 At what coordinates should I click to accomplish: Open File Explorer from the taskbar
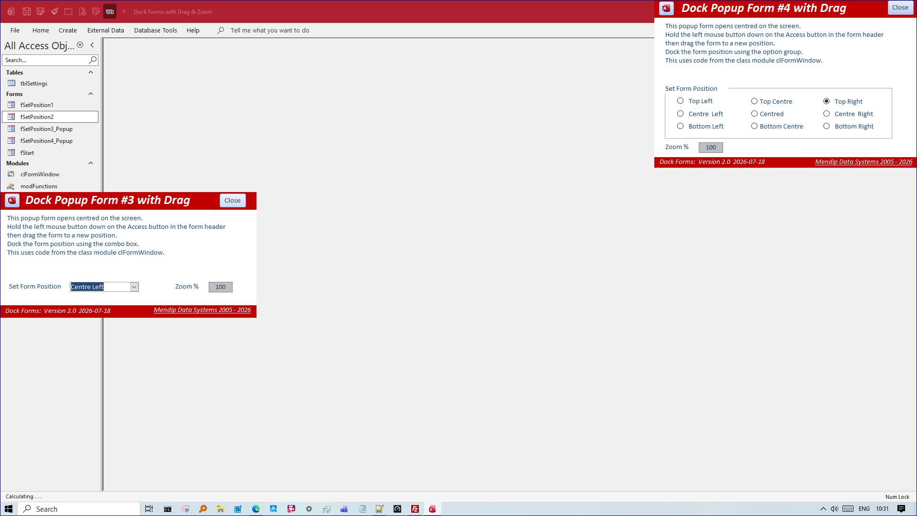(220, 509)
